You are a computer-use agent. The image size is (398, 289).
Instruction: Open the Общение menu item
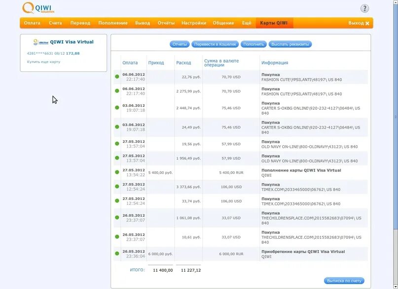tap(223, 23)
